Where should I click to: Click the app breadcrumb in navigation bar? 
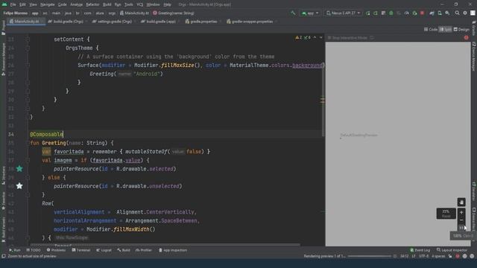coord(35,13)
